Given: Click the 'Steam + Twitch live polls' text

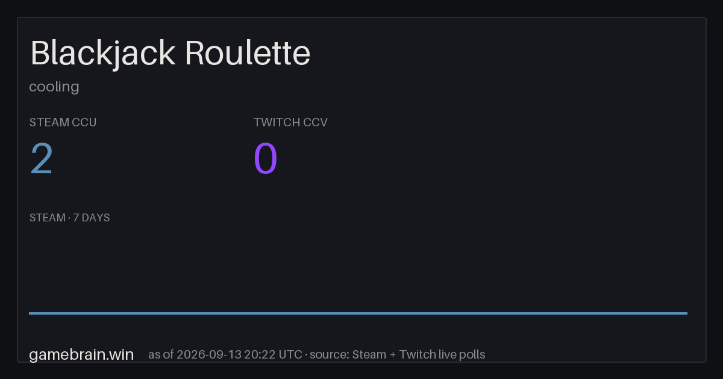Looking at the screenshot, I should (x=419, y=354).
